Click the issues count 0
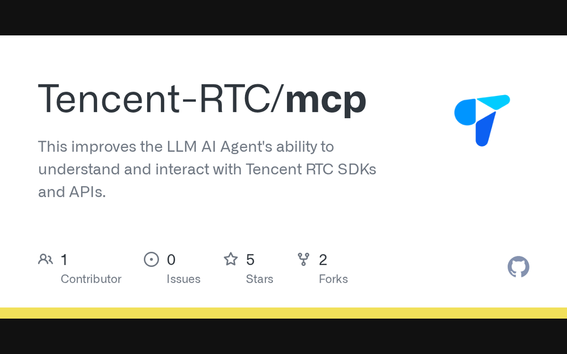The width and height of the screenshot is (567, 354). click(171, 260)
